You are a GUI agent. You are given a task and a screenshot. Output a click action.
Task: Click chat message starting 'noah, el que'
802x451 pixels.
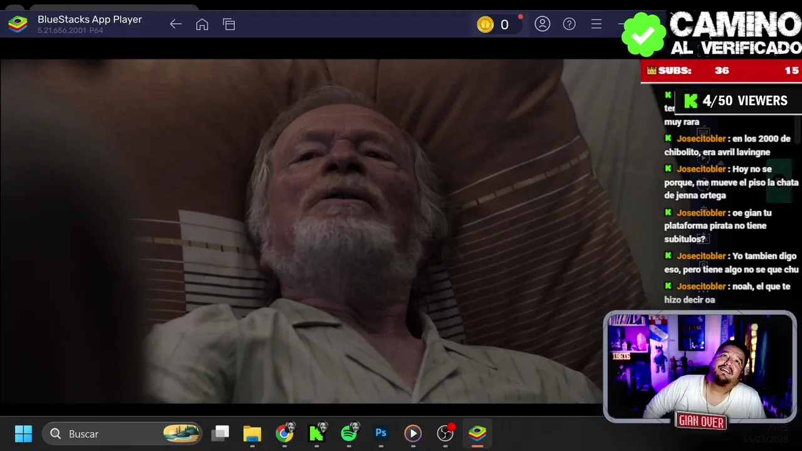728,293
